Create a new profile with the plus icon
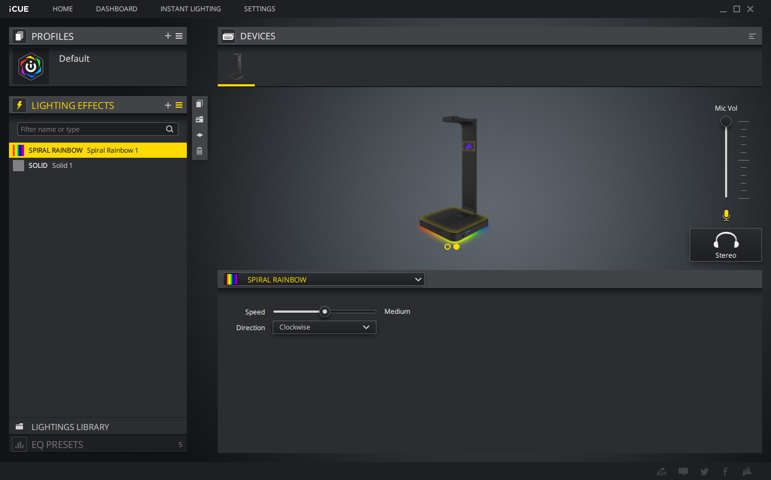 168,36
